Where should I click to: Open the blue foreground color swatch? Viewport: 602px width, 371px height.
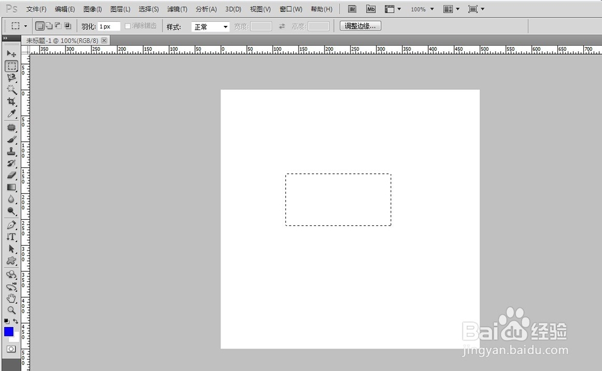click(x=8, y=331)
